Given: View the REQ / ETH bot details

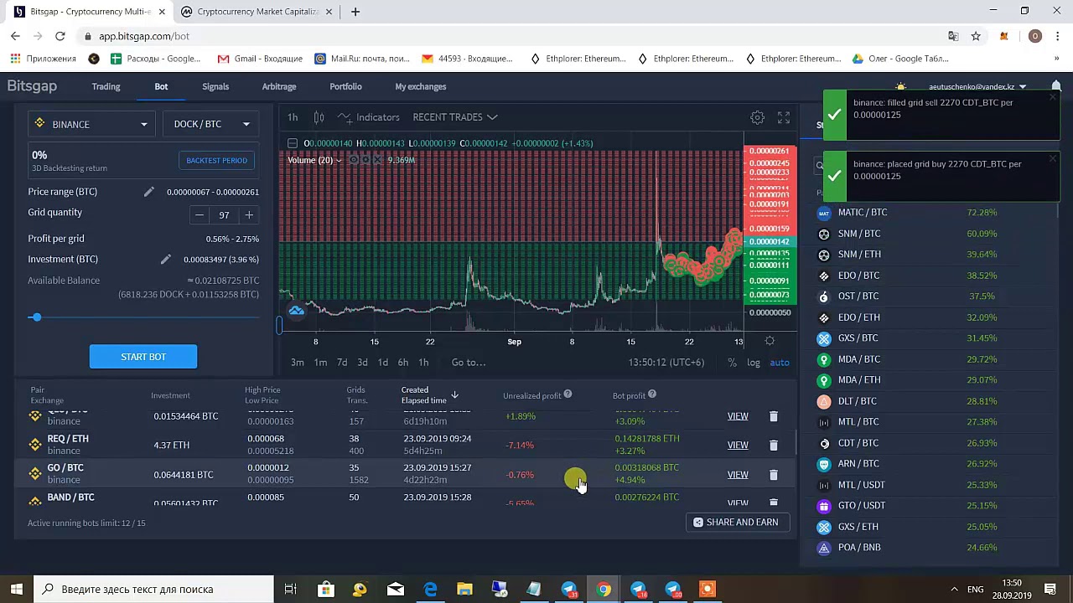Looking at the screenshot, I should (738, 446).
